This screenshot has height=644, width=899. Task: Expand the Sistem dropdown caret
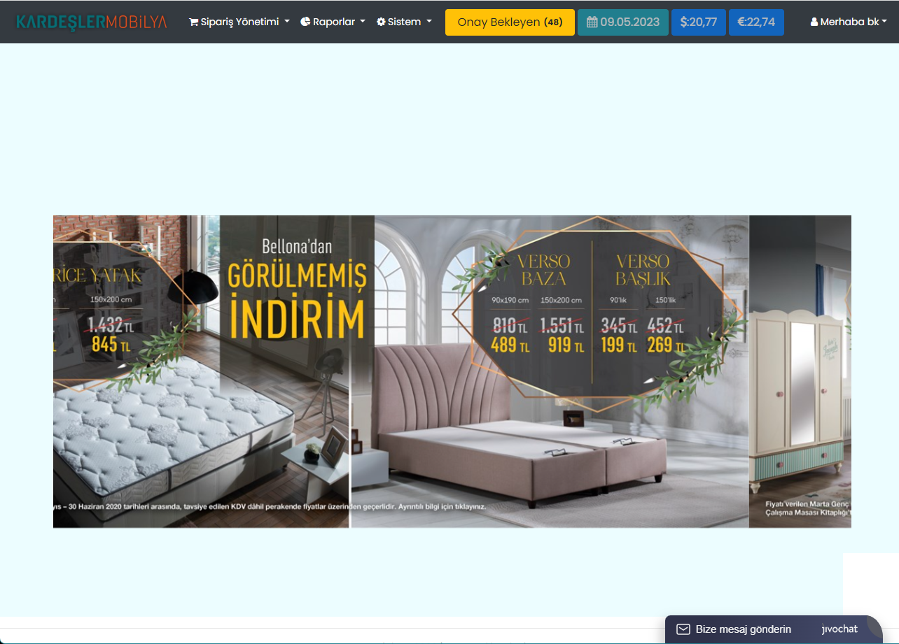coord(429,22)
